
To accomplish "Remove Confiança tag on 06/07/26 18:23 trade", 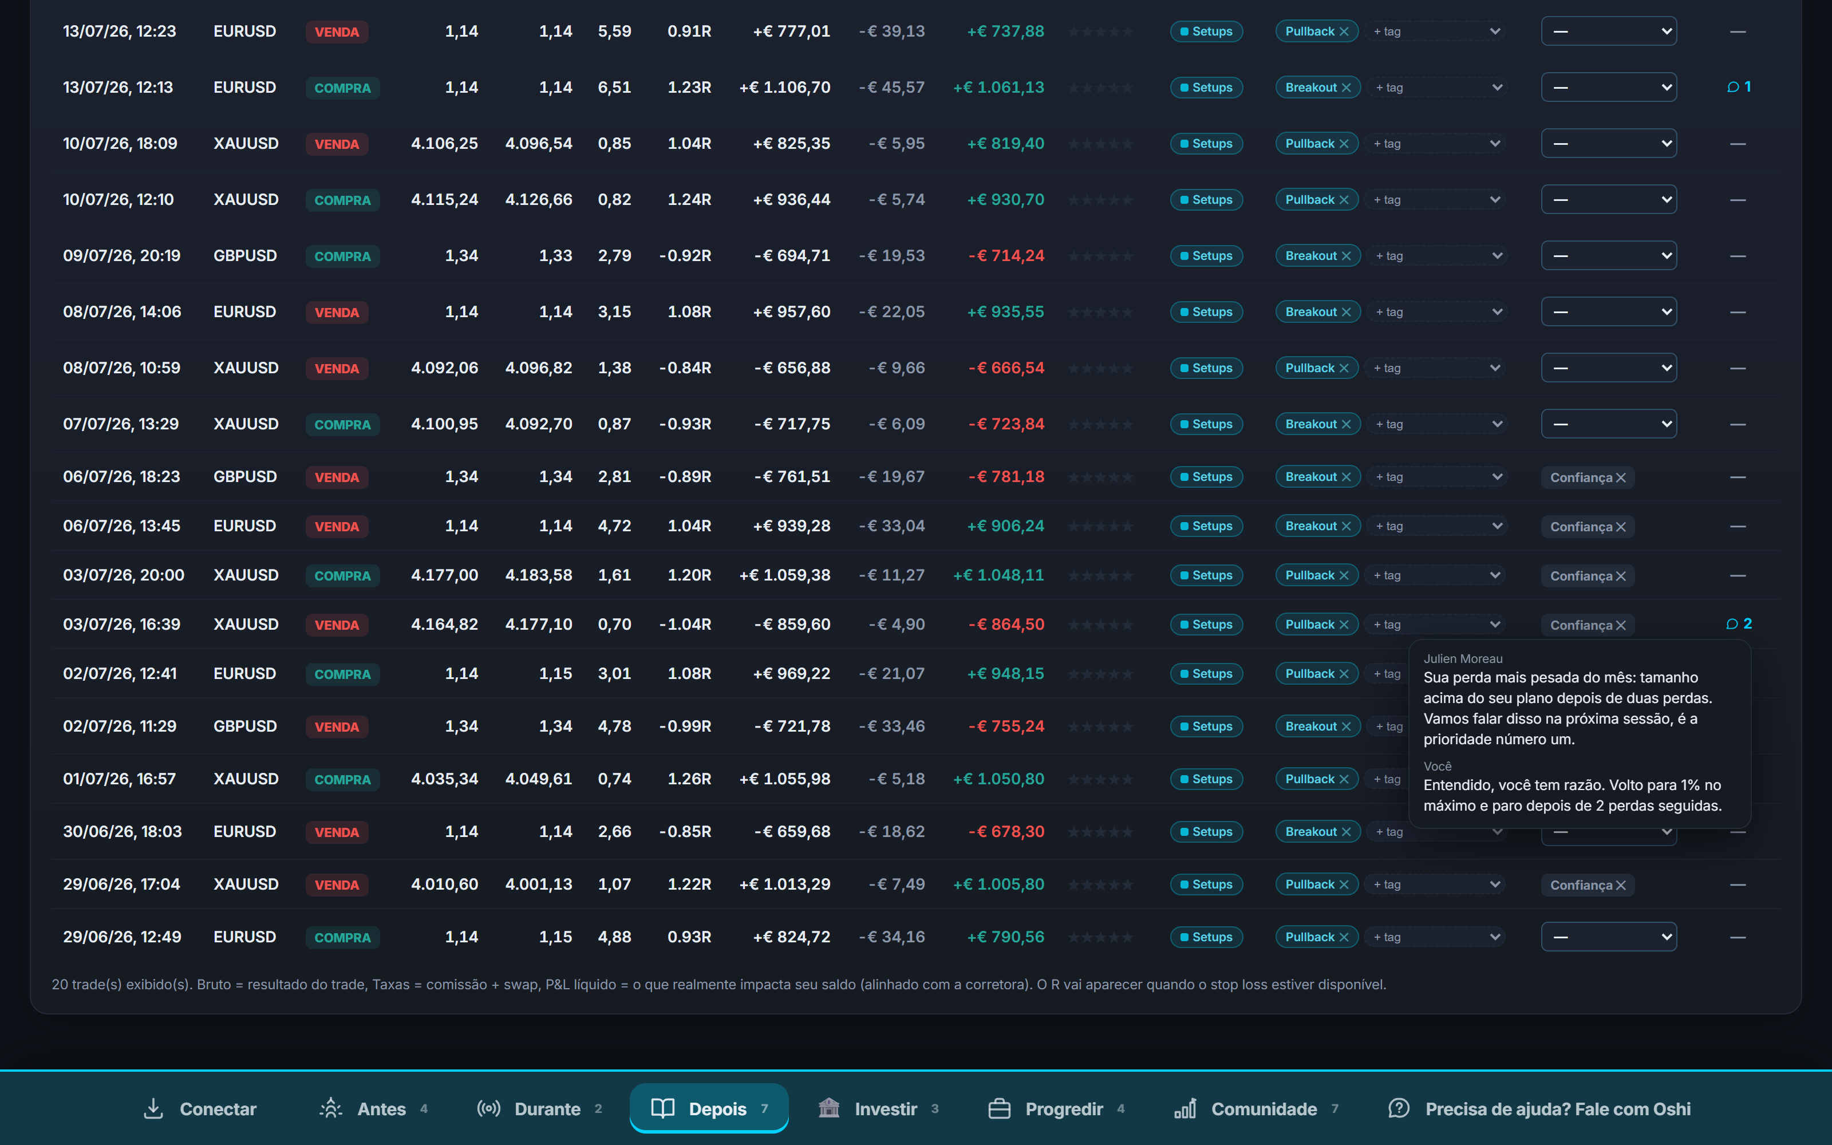I will (x=1621, y=478).
